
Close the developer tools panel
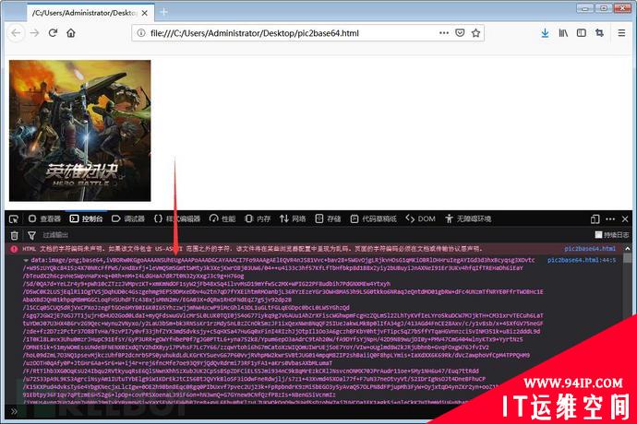coord(625,219)
